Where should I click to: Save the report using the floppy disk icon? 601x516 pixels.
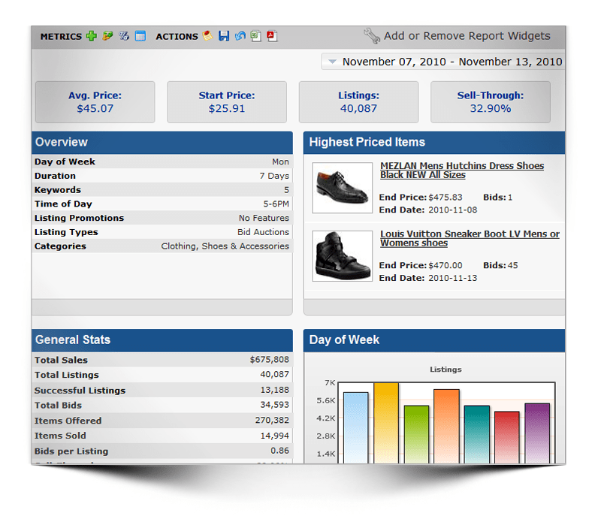click(225, 36)
